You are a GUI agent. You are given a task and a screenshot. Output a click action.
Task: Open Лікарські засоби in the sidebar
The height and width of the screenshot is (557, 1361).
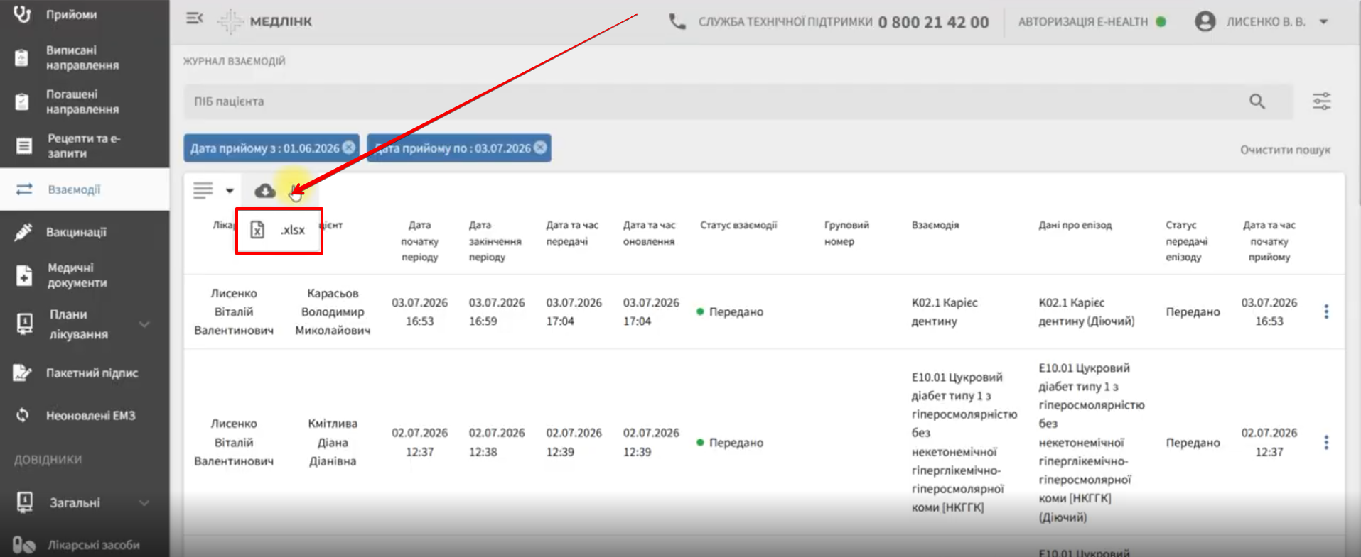coord(93,545)
